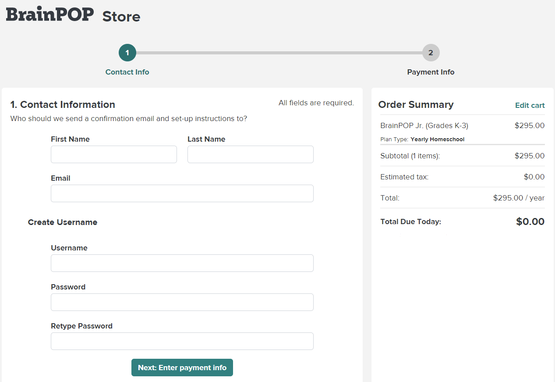This screenshot has width=555, height=382.
Task: Focus the First Name field
Action: coord(114,154)
